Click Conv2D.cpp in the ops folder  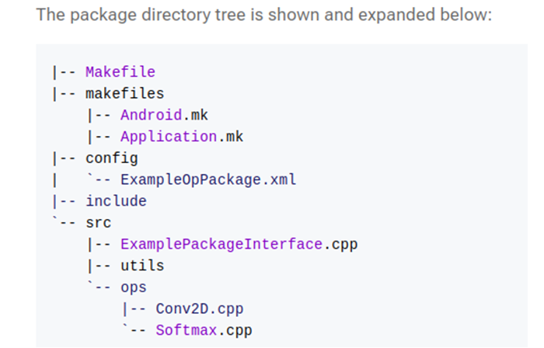pyautogui.click(x=200, y=309)
